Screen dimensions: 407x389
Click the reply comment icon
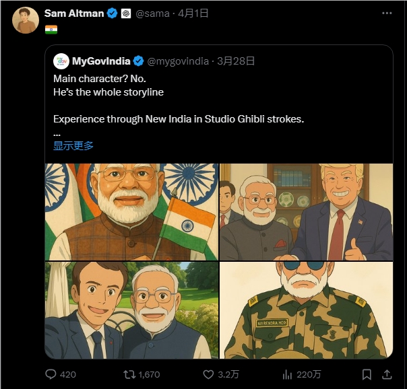pos(51,374)
